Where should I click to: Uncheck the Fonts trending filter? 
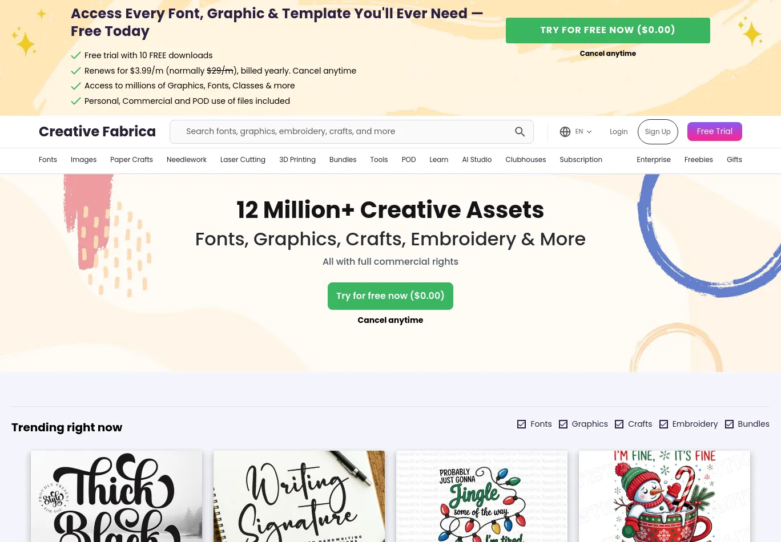point(521,424)
